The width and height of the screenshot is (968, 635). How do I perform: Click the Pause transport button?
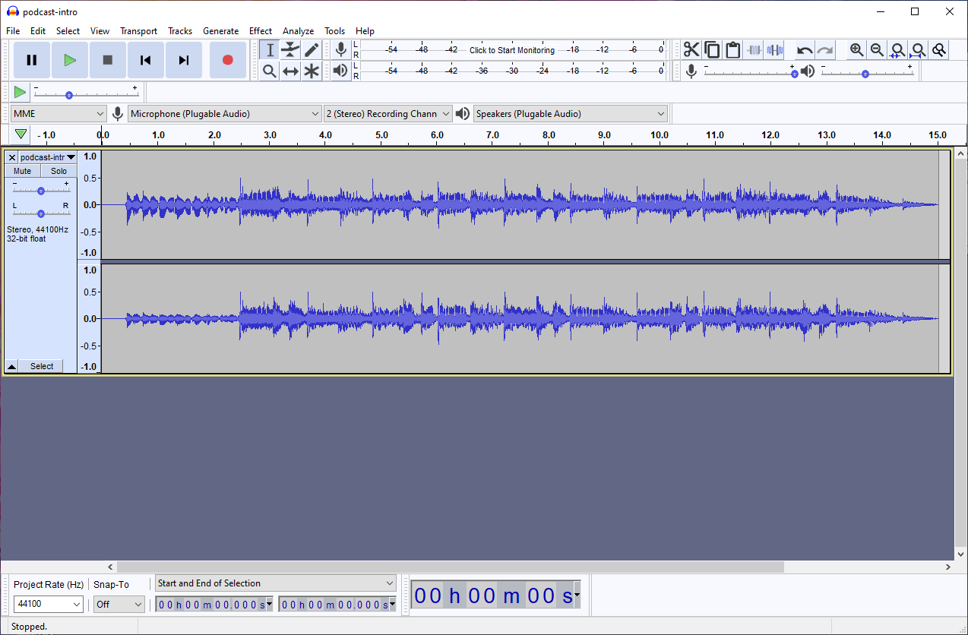32,60
